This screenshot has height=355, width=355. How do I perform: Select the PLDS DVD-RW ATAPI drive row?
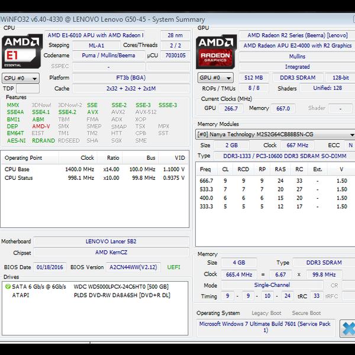pyautogui.click(x=95, y=295)
